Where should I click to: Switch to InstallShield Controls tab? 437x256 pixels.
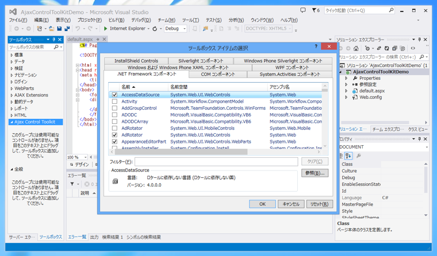coord(136,61)
